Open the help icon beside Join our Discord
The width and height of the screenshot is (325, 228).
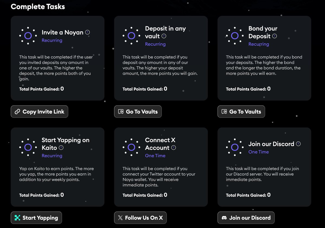[298, 144]
